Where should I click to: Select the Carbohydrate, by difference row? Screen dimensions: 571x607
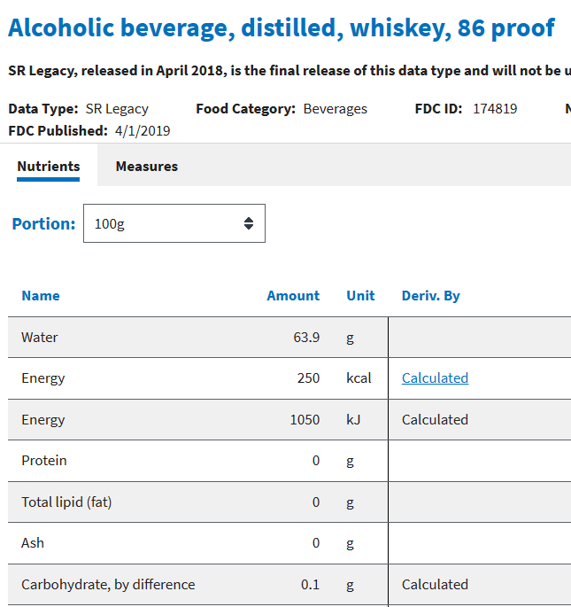[289, 585]
